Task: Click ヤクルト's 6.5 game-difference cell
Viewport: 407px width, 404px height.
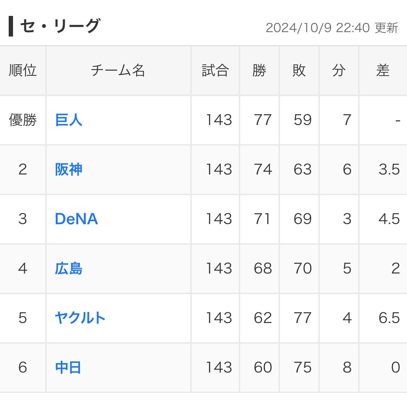Action: click(x=389, y=318)
